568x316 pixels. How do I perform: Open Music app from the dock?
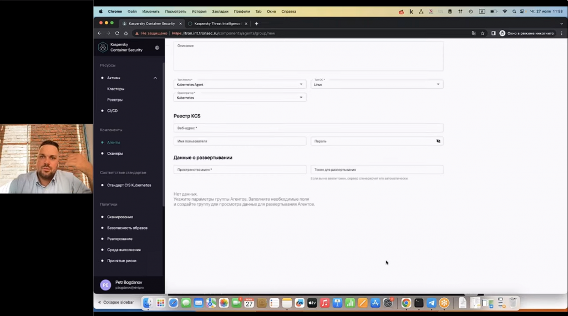324,303
